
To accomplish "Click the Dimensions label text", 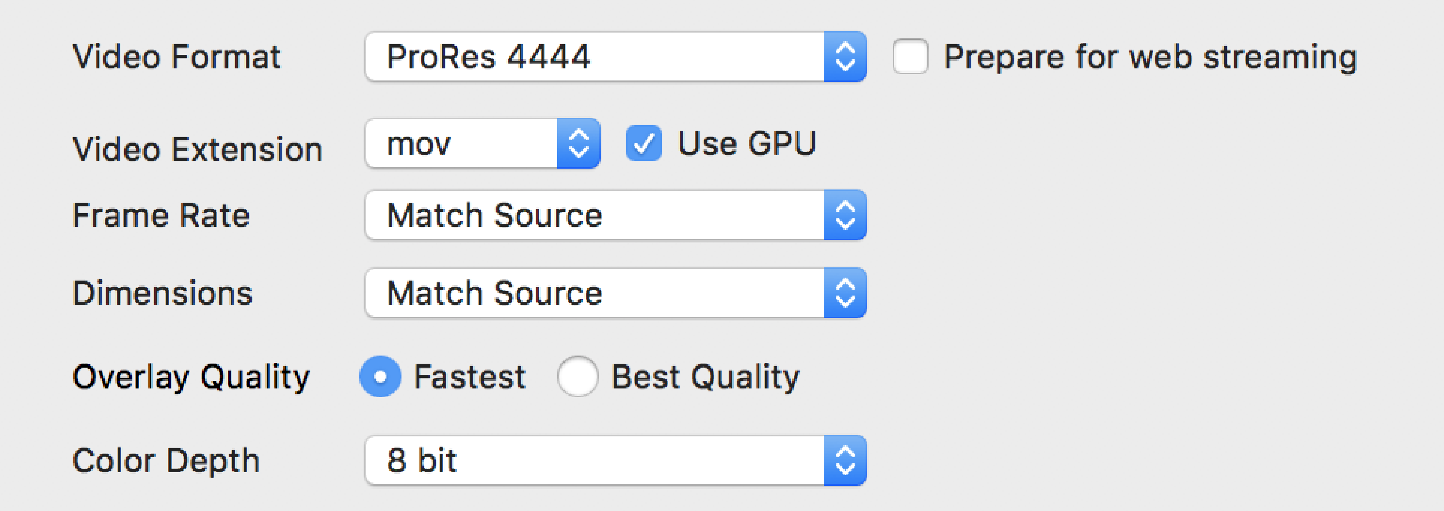I will click(x=163, y=293).
